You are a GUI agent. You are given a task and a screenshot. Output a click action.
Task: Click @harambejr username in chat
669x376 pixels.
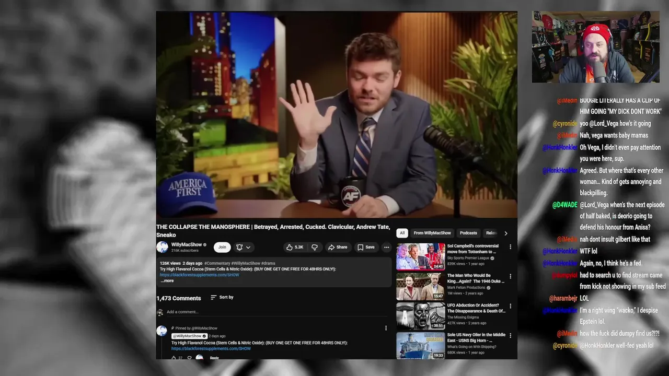(x=563, y=298)
